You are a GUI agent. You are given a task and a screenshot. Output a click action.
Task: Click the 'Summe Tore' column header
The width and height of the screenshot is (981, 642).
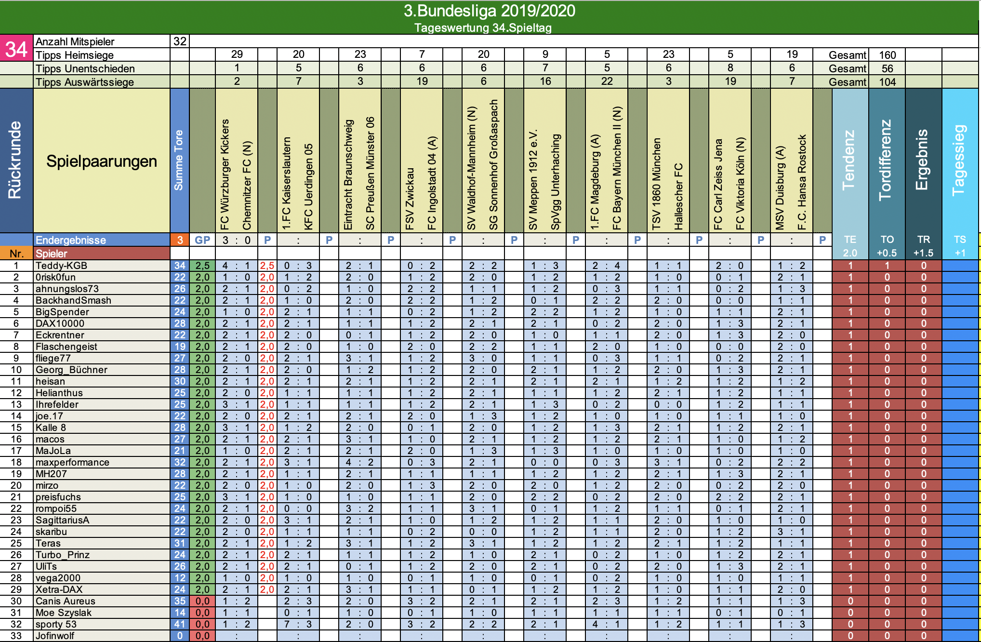[179, 160]
